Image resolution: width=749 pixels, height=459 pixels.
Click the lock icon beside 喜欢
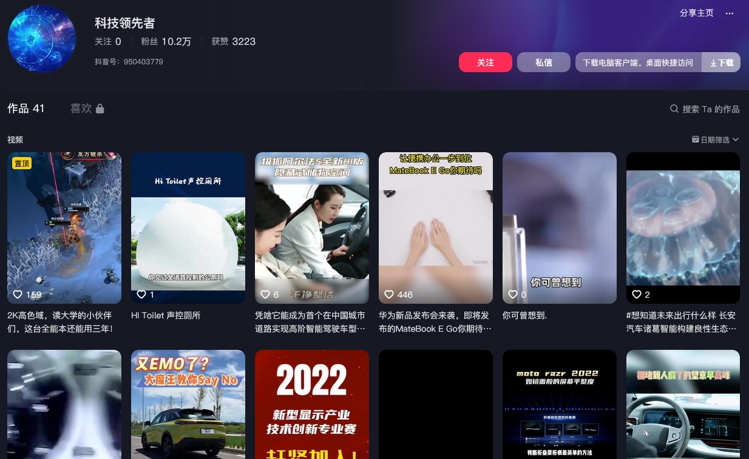point(100,109)
